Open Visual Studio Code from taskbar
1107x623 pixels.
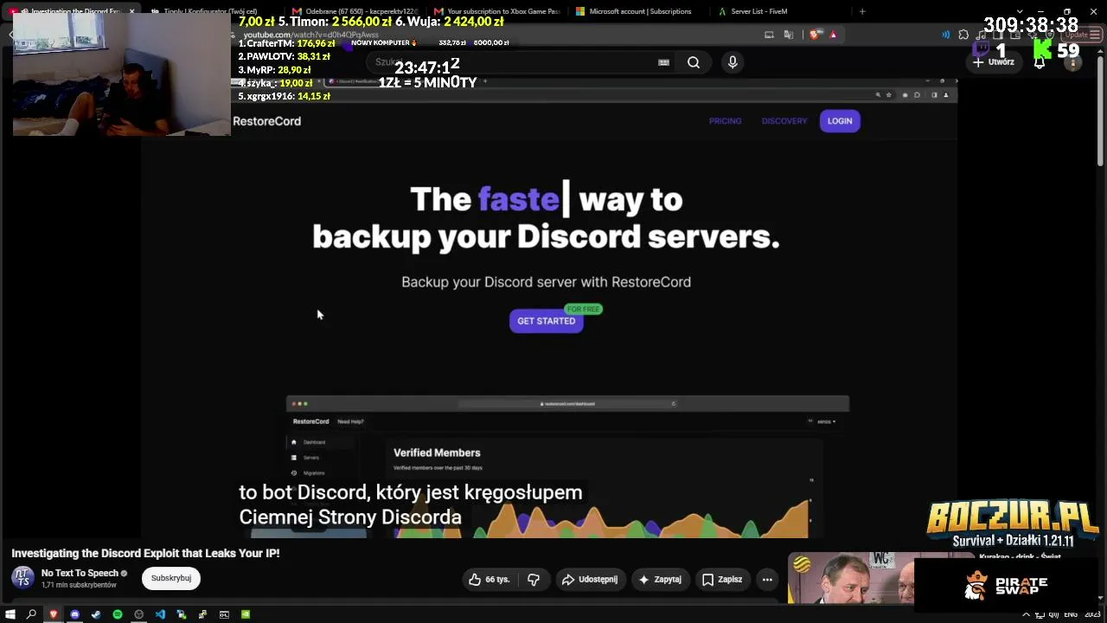tap(160, 614)
